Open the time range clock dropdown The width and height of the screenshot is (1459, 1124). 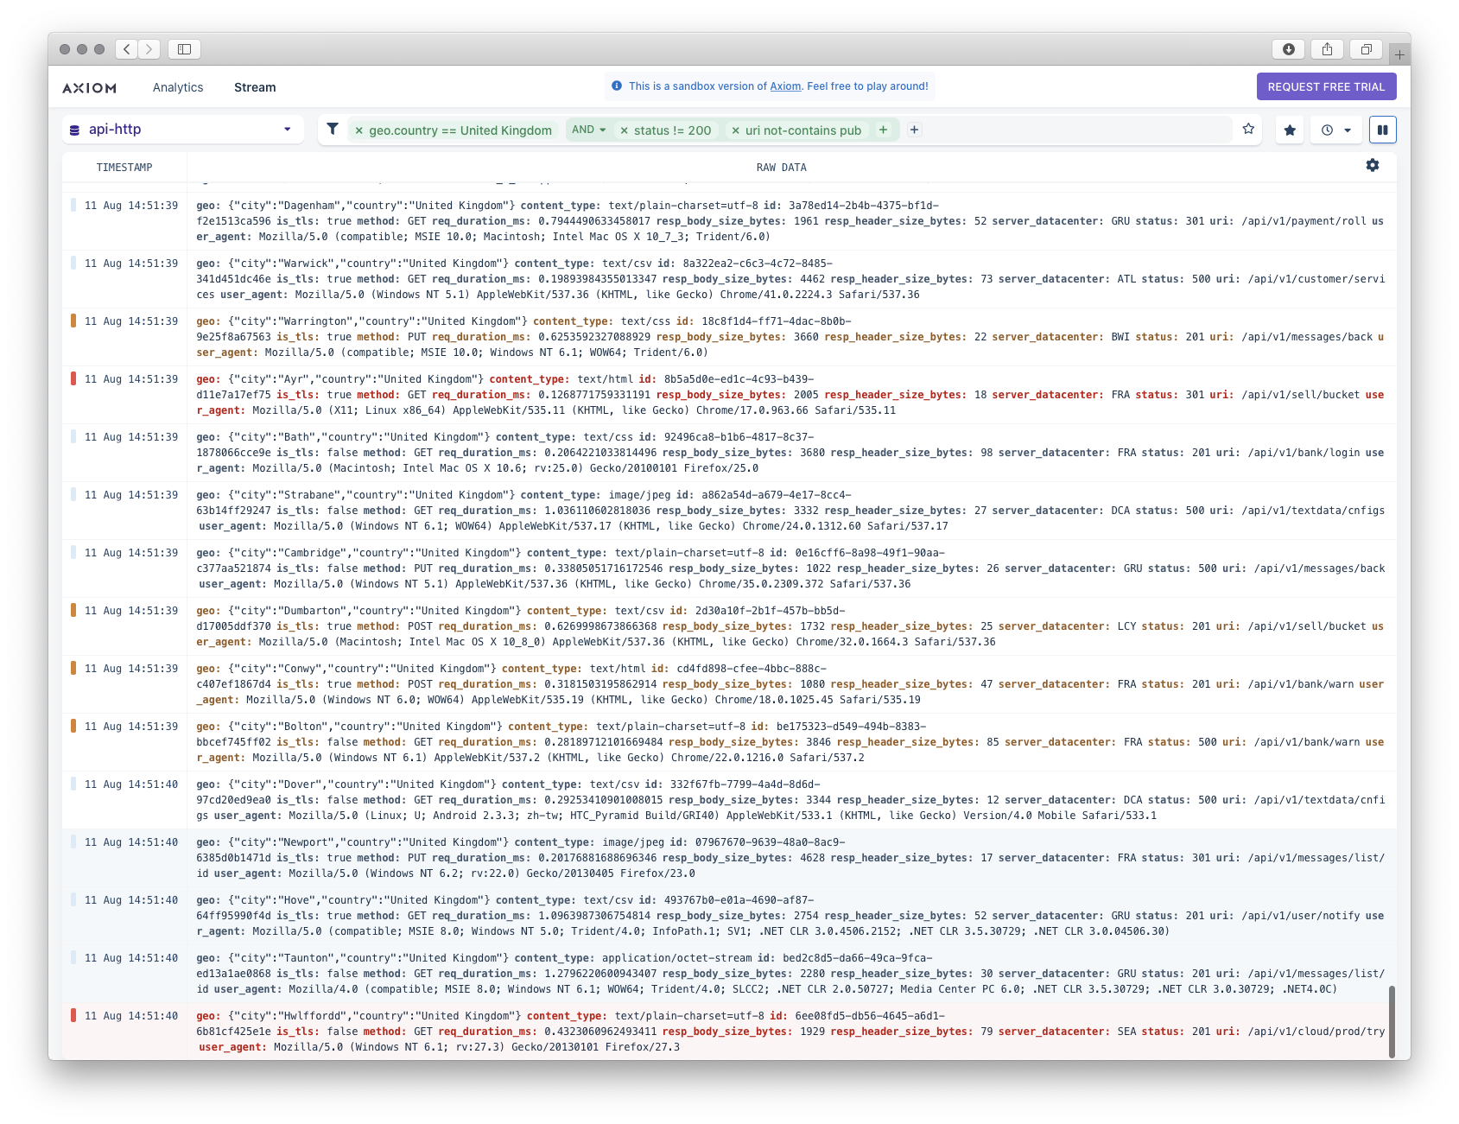click(1335, 130)
